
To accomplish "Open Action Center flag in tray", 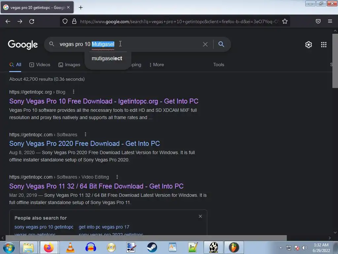I will (x=297, y=248).
